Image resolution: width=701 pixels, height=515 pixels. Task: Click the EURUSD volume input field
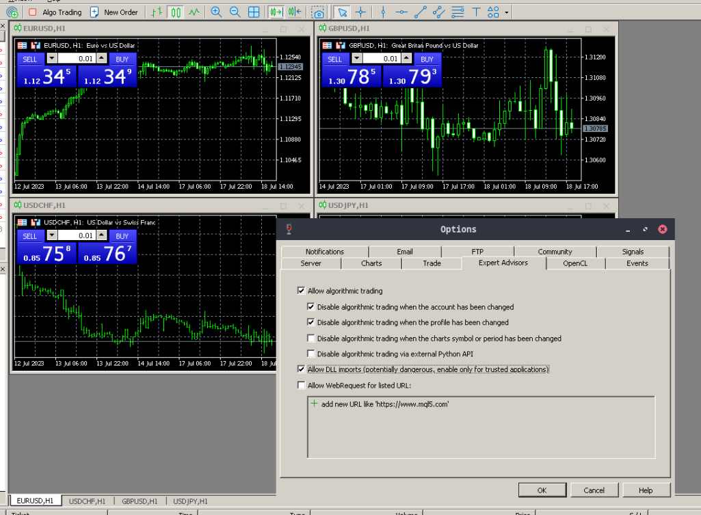(77, 59)
